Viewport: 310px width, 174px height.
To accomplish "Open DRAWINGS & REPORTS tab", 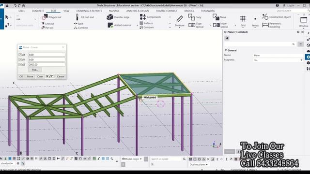I will pyautogui.click(x=89, y=11).
